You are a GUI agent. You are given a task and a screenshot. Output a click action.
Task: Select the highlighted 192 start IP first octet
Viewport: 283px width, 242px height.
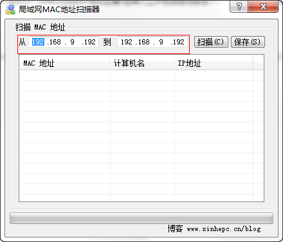[x=38, y=42]
